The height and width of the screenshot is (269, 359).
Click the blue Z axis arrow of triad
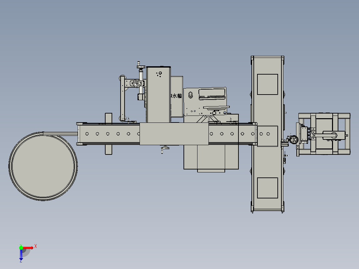click(21, 255)
